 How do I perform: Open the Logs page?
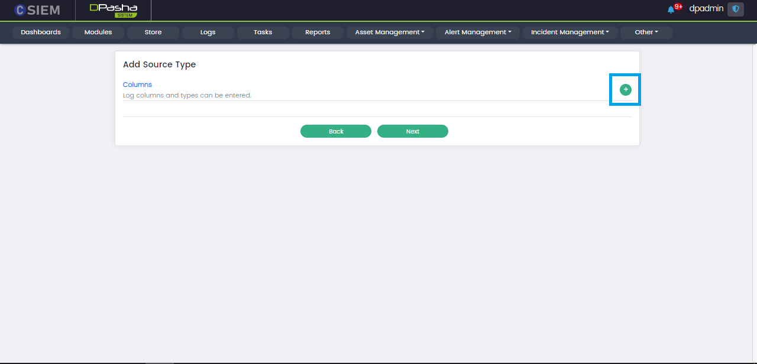208,32
